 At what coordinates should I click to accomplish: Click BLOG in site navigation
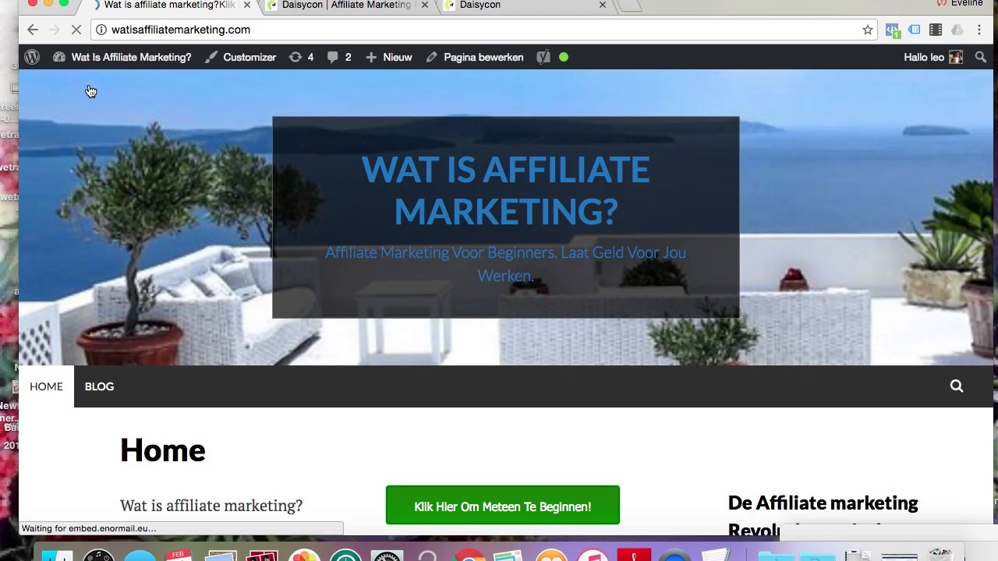[99, 386]
